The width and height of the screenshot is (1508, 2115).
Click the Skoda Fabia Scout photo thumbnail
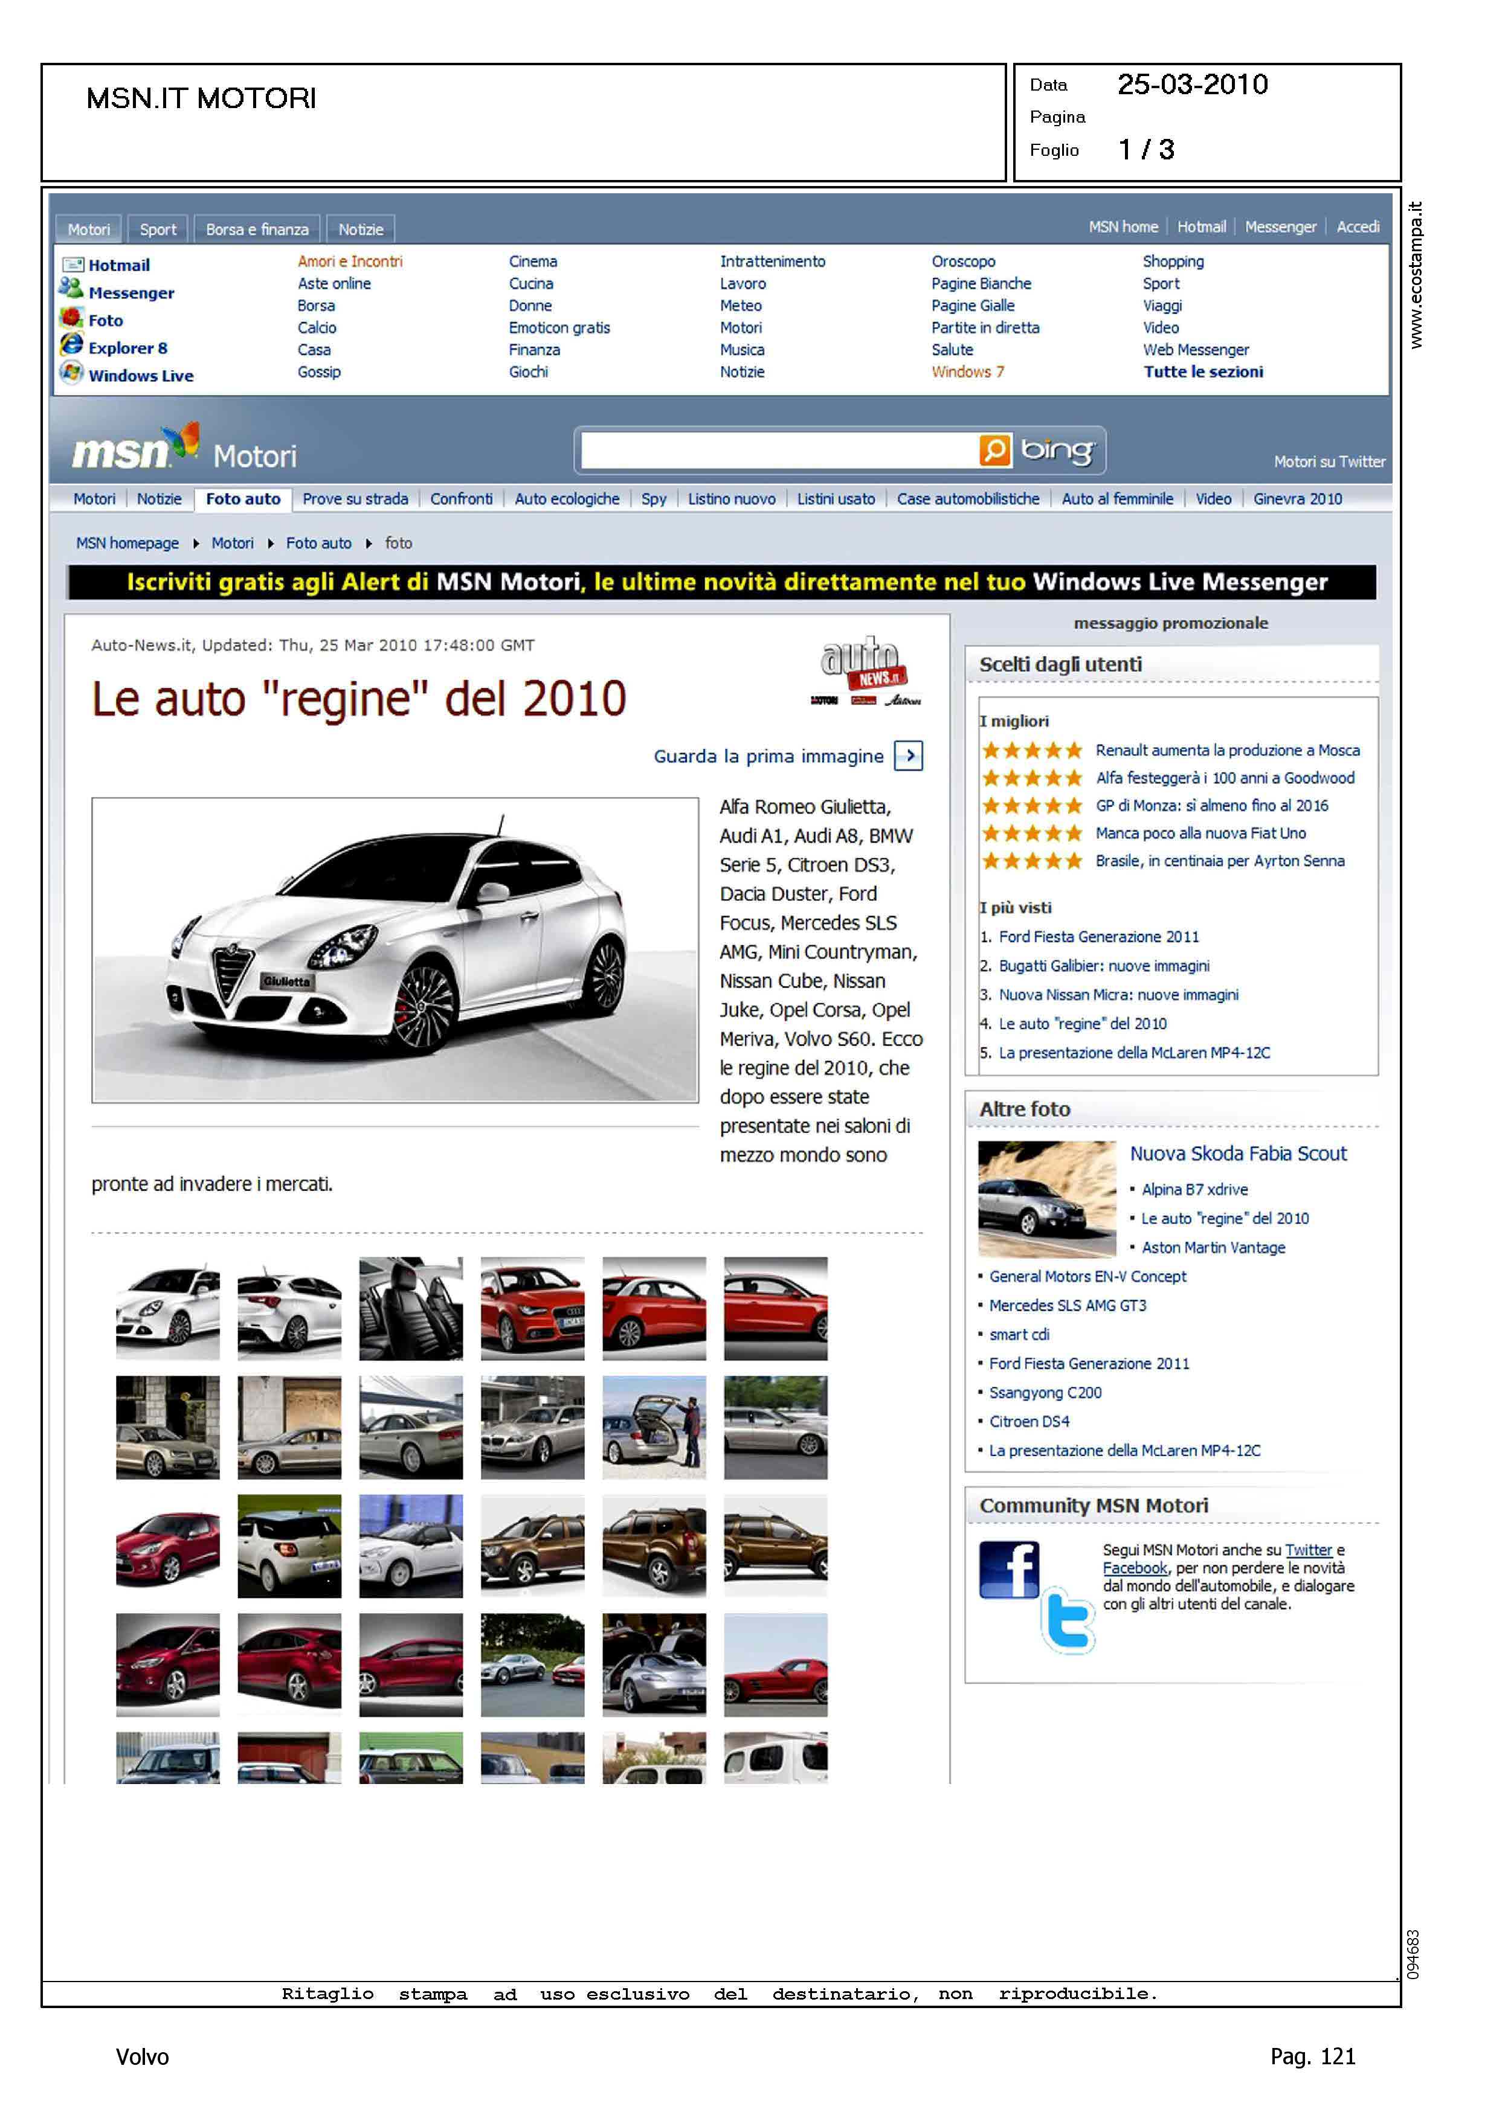[x=1046, y=1198]
